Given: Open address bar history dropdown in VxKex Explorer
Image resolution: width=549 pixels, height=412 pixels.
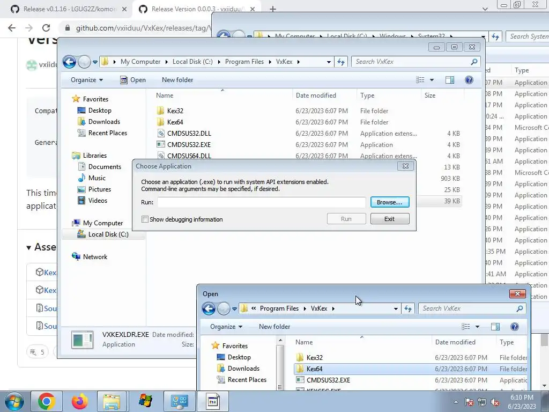Looking at the screenshot, I should click(x=329, y=62).
